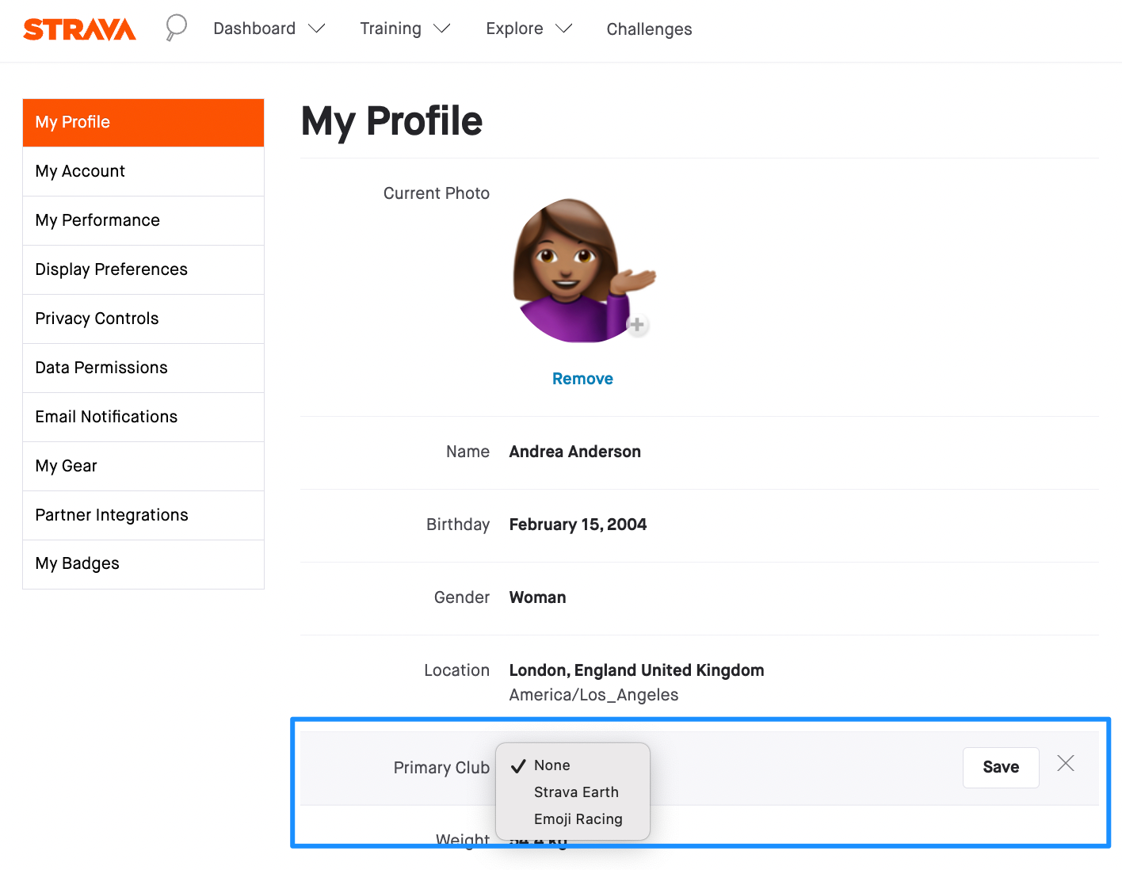Dismiss Primary Club editing with the X icon

tap(1065, 763)
